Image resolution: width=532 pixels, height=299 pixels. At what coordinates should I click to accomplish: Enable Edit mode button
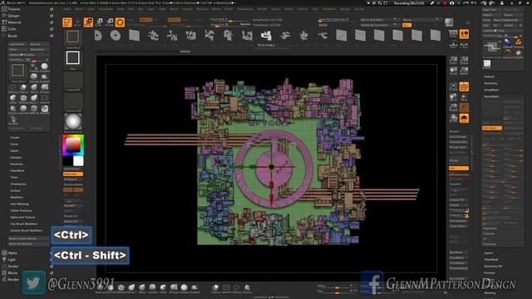pyautogui.click(x=67, y=22)
